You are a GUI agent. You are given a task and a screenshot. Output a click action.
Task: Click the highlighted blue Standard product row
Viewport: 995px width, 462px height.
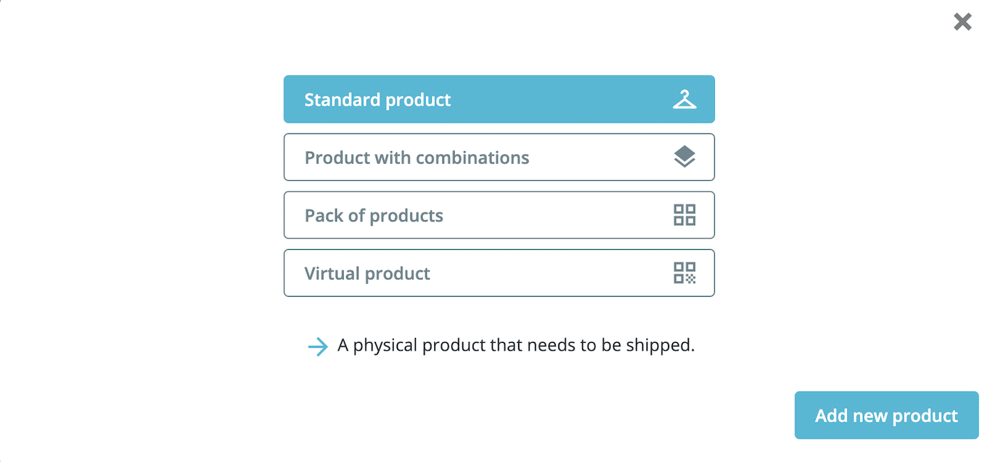tap(499, 99)
